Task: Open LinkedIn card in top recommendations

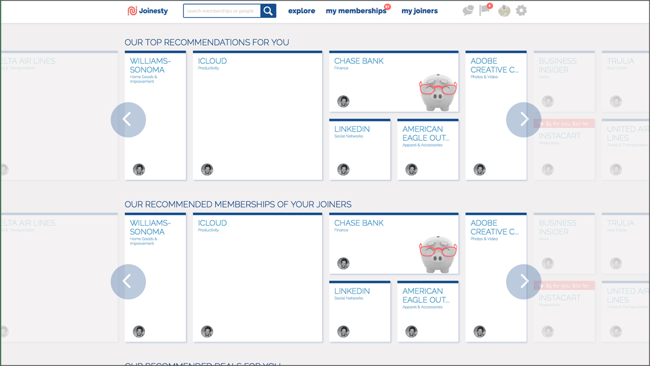Action: tap(360, 149)
